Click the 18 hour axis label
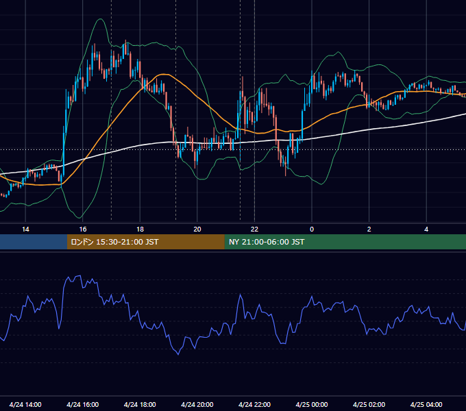Screen dimensions: 466x411 (x=140, y=229)
